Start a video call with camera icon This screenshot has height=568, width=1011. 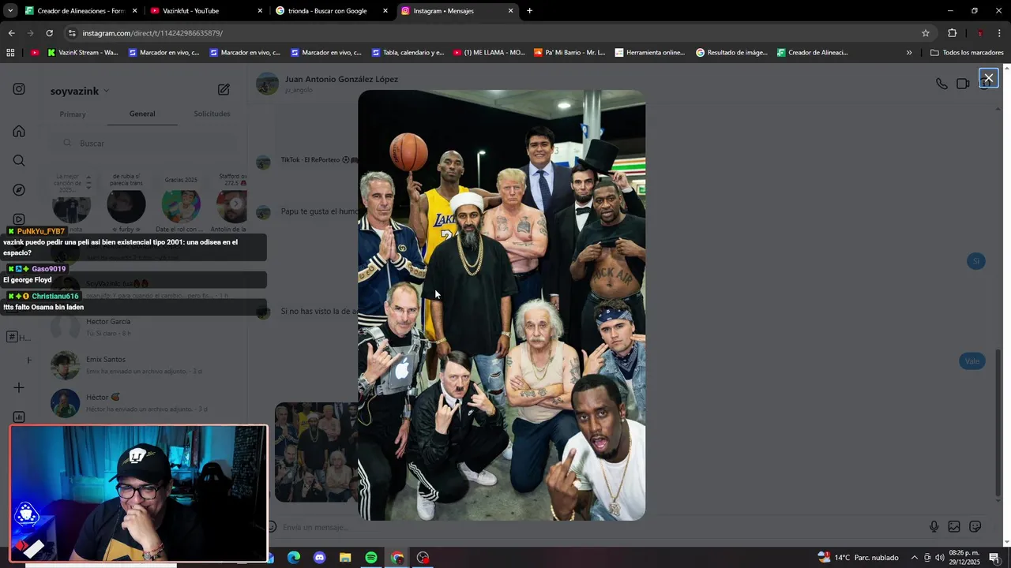click(x=963, y=84)
